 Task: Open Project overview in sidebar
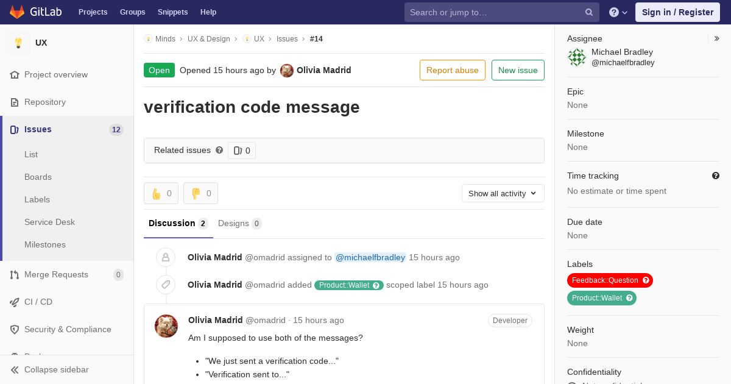(x=56, y=74)
